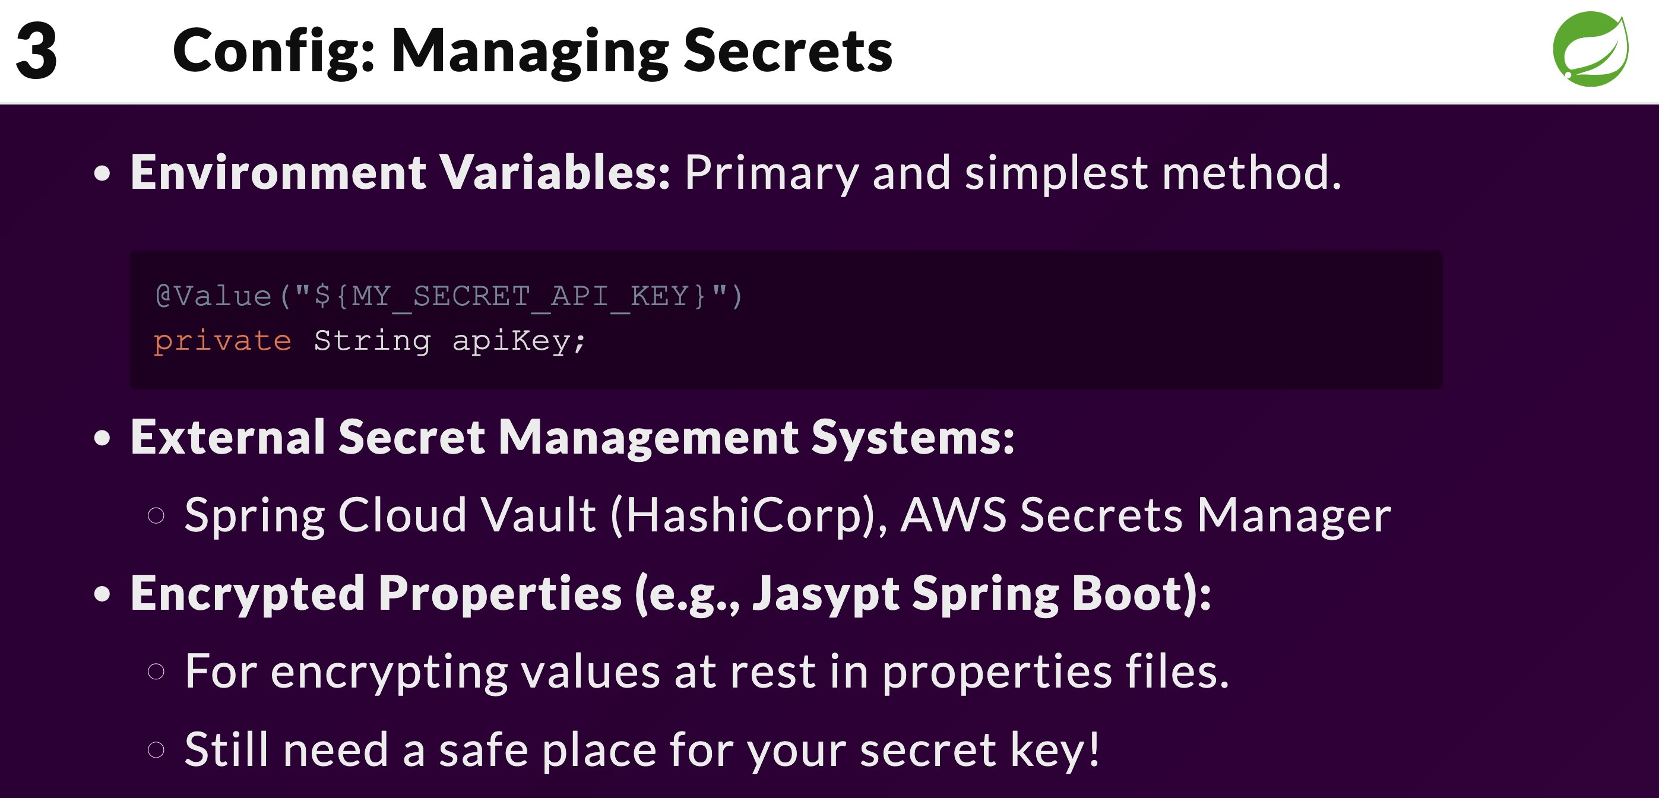Click the "Encrypted Properties" bold heading
Viewport: 1659px width, 798px height.
click(x=376, y=593)
